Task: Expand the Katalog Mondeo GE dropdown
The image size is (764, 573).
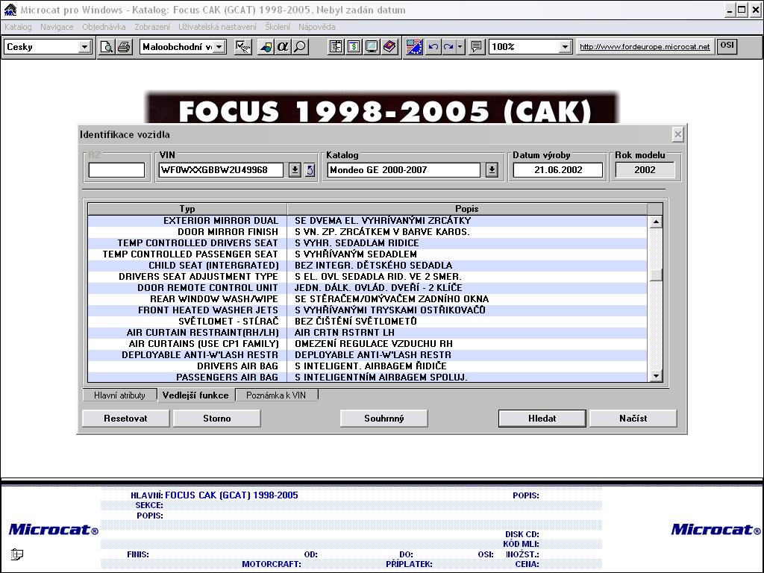Action: pyautogui.click(x=492, y=170)
